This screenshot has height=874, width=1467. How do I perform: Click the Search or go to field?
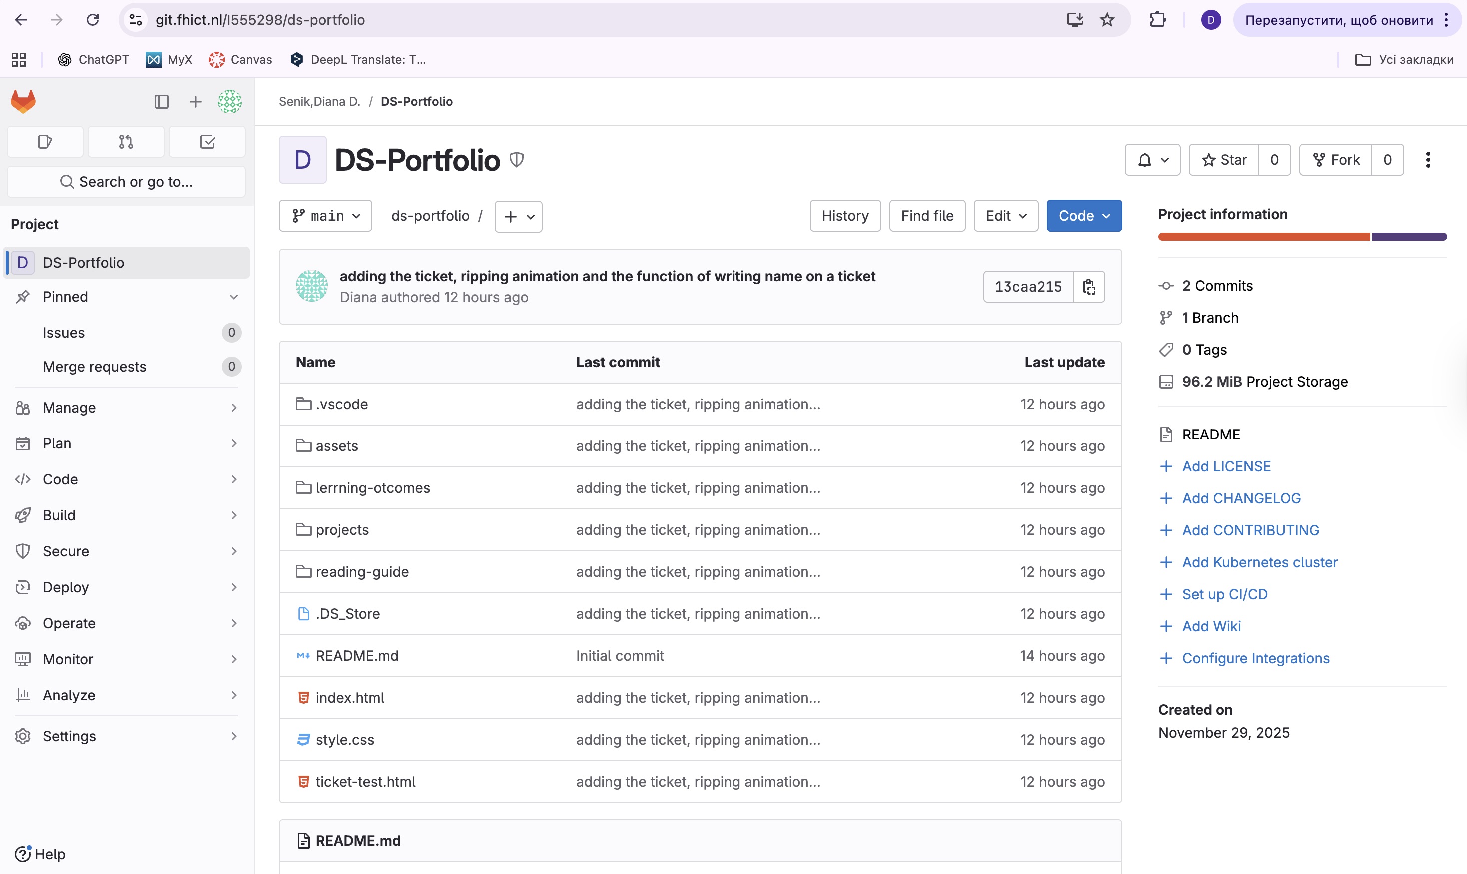pos(126,182)
